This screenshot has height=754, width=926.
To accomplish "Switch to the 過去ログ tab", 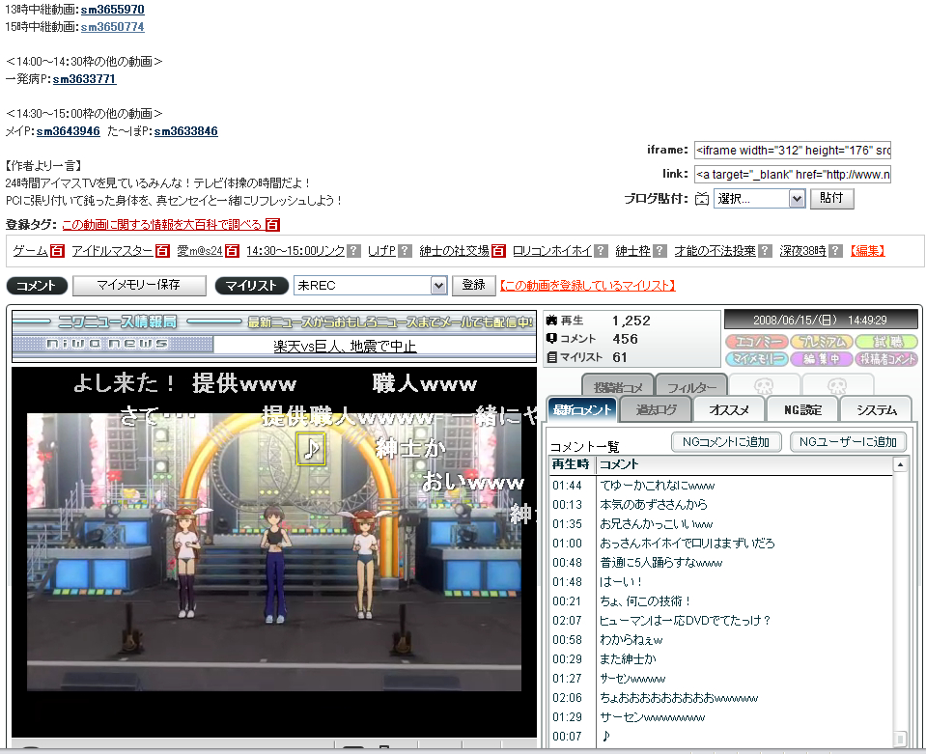I will point(656,409).
